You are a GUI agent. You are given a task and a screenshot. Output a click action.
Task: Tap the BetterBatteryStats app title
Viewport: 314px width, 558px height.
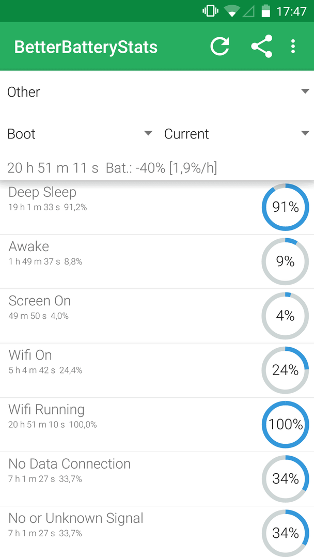(86, 47)
